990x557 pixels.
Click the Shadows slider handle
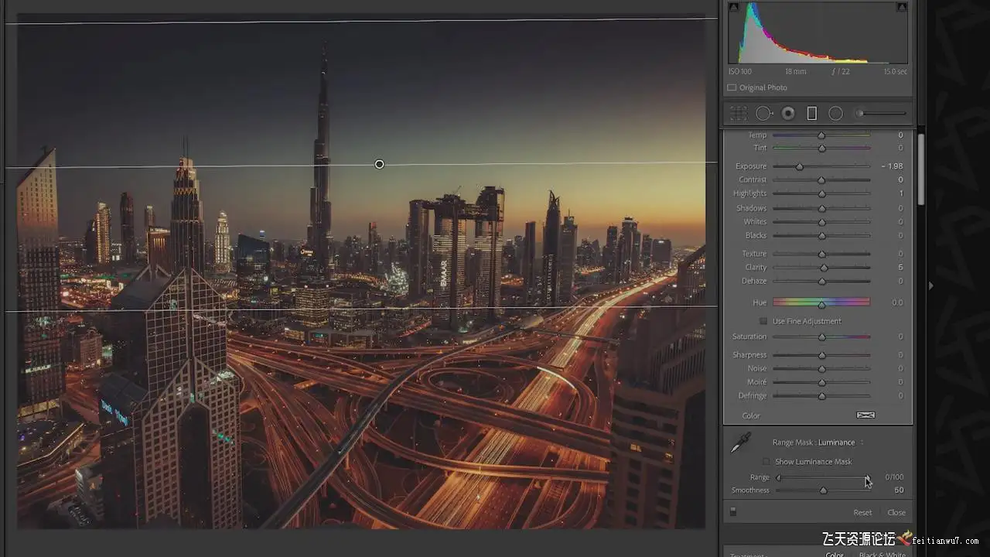tap(821, 208)
